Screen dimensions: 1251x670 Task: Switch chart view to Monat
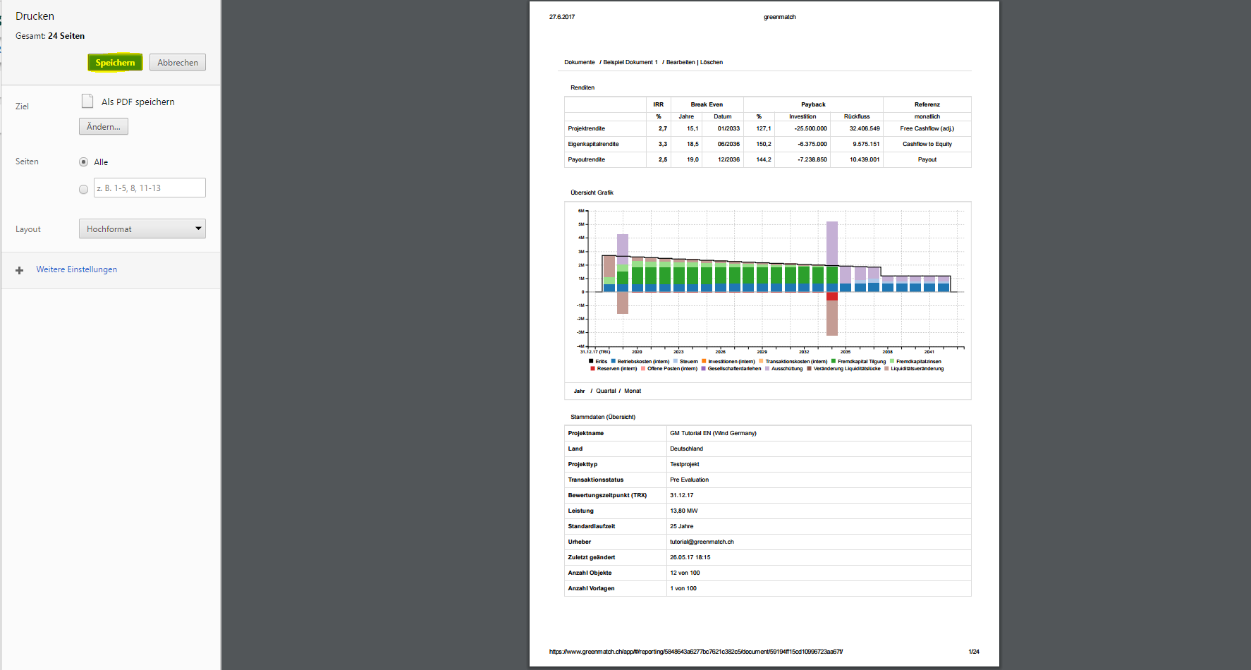point(633,391)
